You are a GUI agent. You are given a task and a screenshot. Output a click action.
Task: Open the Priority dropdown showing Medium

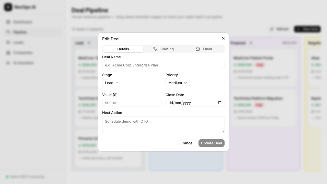tap(178, 83)
